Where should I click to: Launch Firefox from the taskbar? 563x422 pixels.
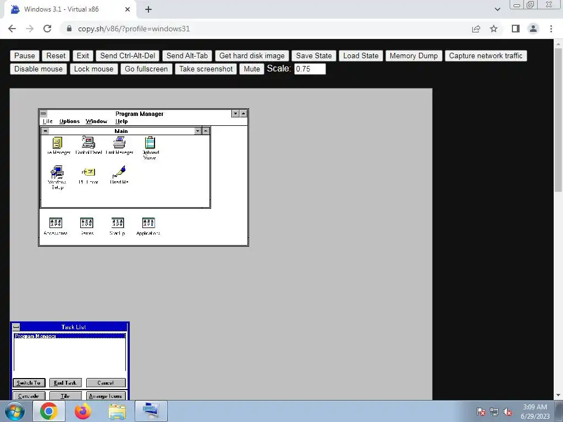83,411
